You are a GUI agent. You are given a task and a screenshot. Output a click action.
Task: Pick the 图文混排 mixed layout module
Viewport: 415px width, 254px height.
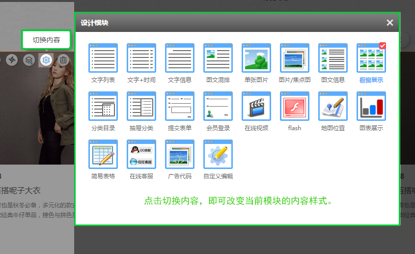point(218,58)
